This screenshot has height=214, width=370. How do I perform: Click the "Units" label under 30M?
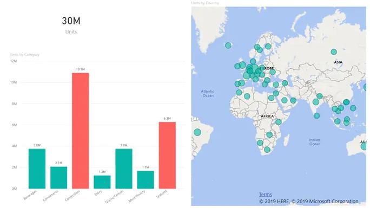coord(71,31)
